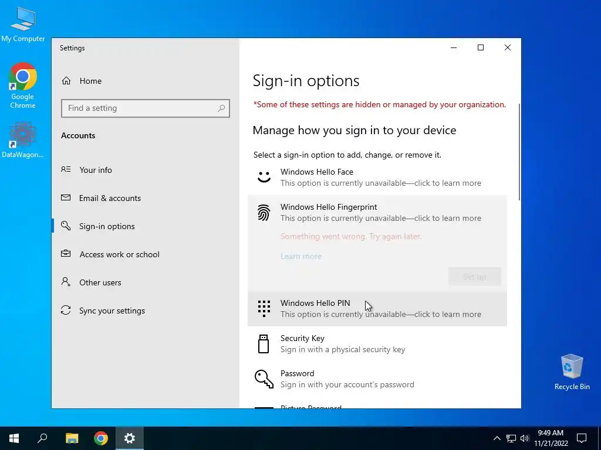
Task: Expand Windows Hello PIN option
Action: click(377, 309)
